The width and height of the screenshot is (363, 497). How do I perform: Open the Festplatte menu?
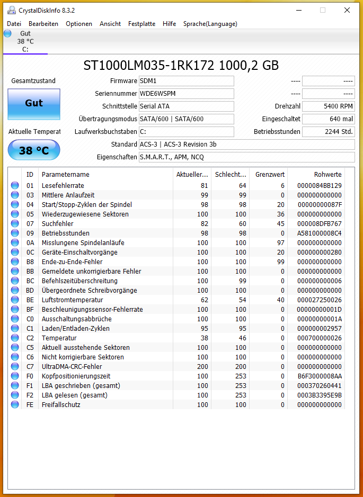(x=142, y=24)
